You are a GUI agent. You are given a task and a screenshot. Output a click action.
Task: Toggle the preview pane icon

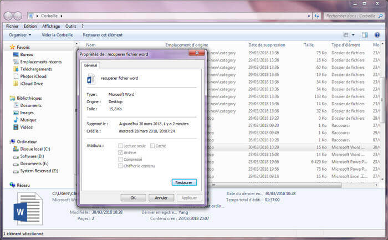point(365,35)
